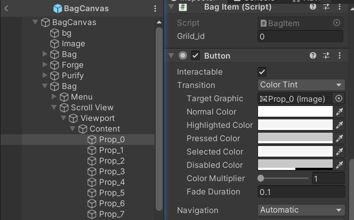Open the Normal Color swatch
The image size is (354, 220).
pyautogui.click(x=295, y=112)
